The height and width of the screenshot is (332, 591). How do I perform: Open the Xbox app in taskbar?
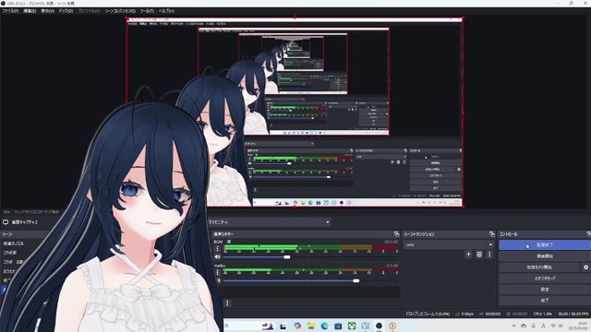click(x=352, y=326)
